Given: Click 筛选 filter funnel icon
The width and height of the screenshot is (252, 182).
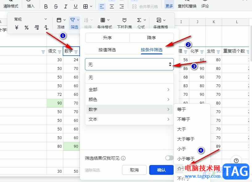Looking at the screenshot, I should click(73, 20).
